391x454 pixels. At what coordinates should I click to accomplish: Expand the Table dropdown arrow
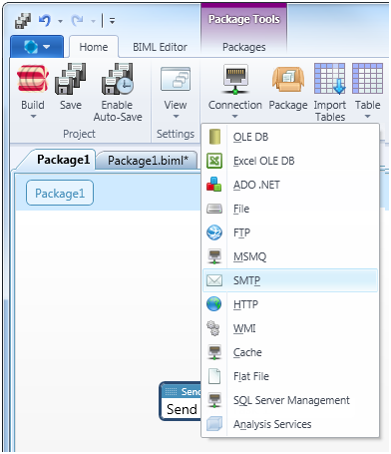[367, 117]
